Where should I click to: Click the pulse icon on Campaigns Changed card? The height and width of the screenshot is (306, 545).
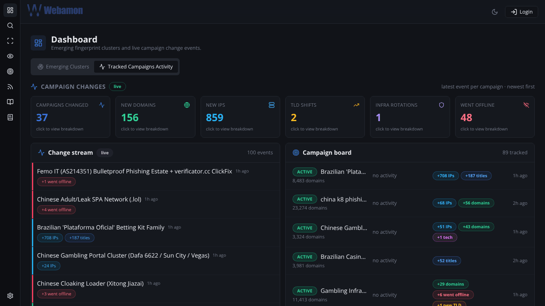click(102, 105)
